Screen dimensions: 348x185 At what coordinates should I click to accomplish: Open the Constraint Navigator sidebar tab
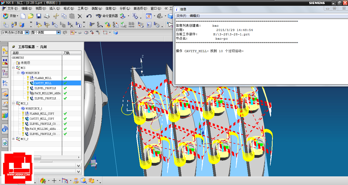5,62
